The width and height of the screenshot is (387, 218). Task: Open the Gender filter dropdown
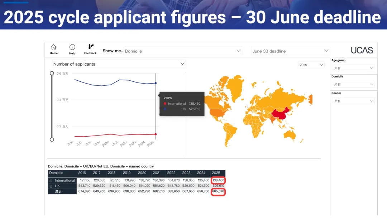[354, 101]
